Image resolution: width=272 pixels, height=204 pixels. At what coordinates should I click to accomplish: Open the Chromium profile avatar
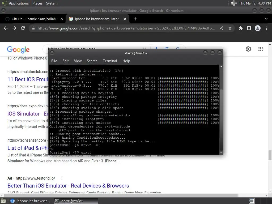[258, 28]
